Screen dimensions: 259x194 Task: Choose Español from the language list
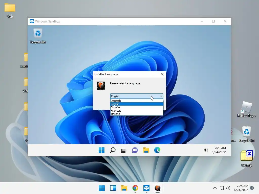137,107
